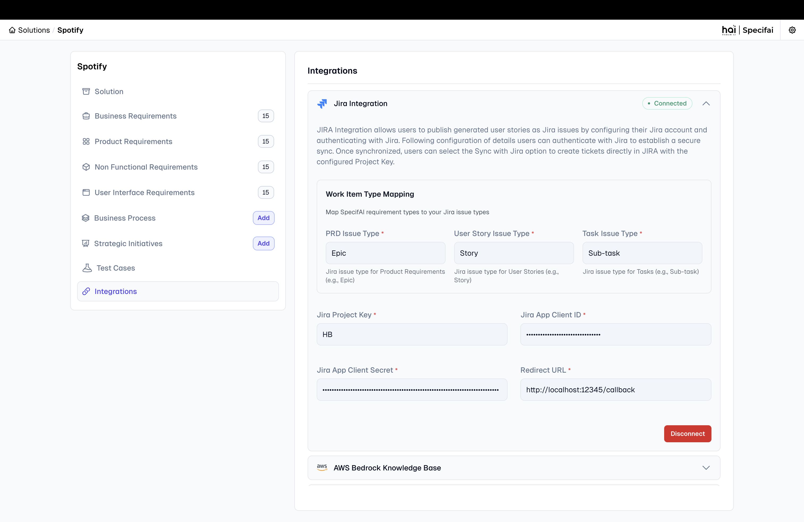Click the Spotify sidebar title
This screenshot has width=804, height=522.
coord(92,66)
